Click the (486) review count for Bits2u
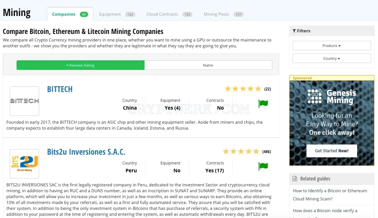 [267, 152]
